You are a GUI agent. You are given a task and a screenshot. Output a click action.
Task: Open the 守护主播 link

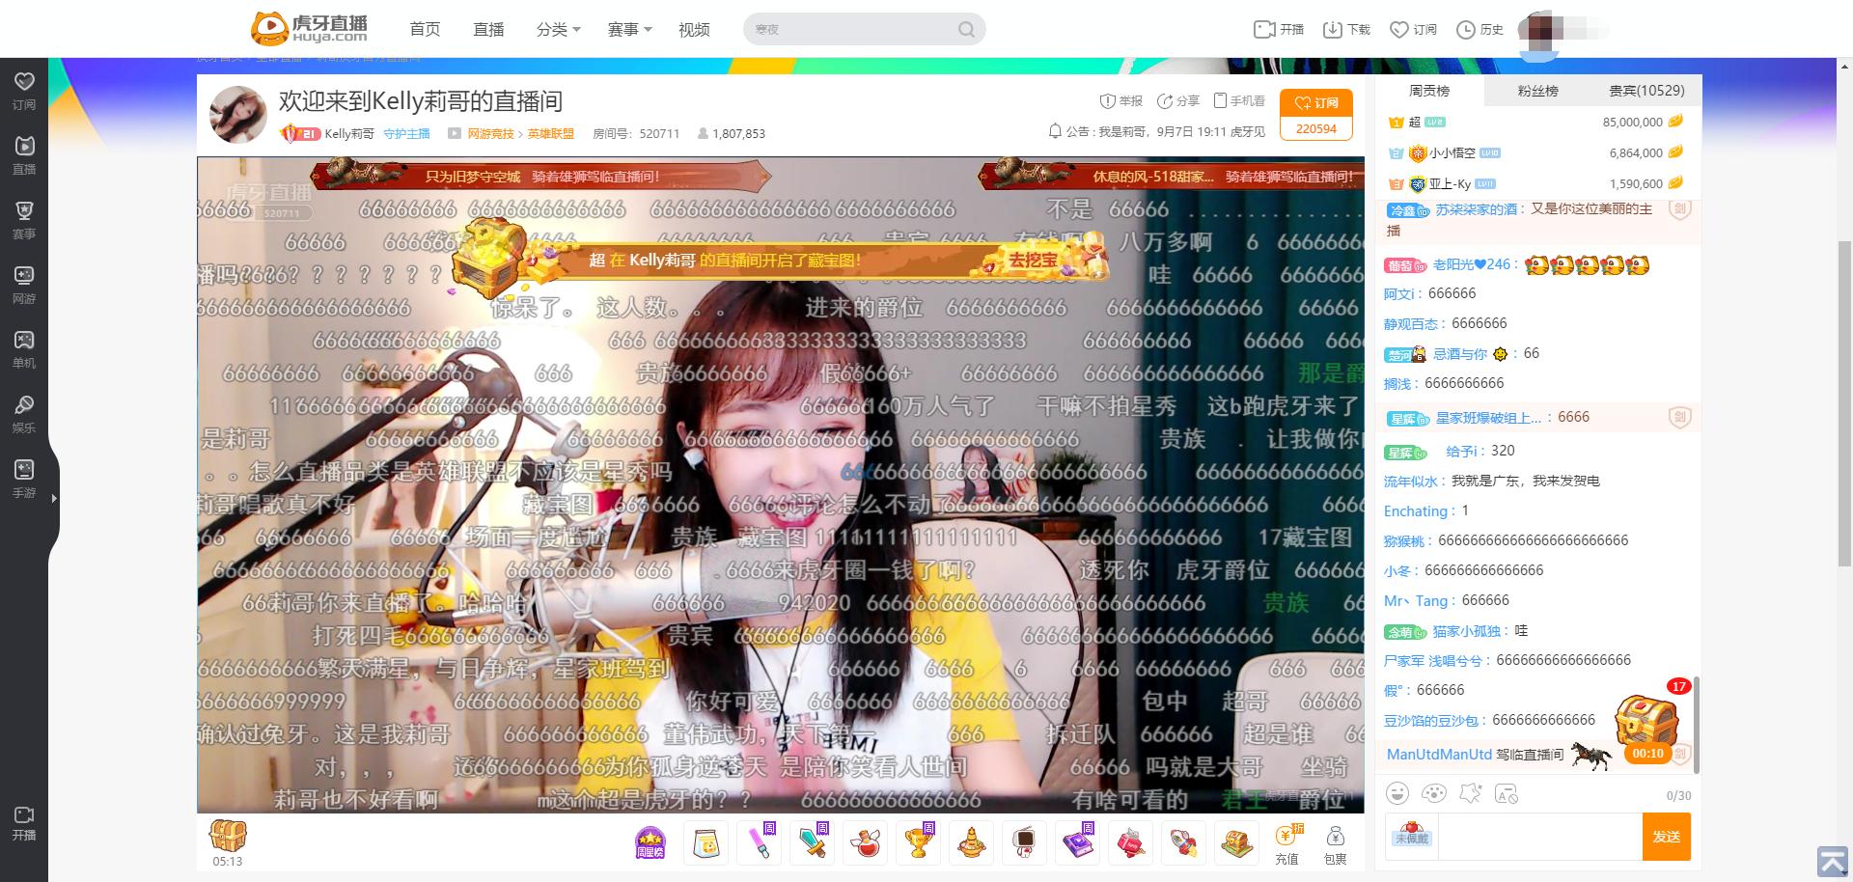[406, 134]
